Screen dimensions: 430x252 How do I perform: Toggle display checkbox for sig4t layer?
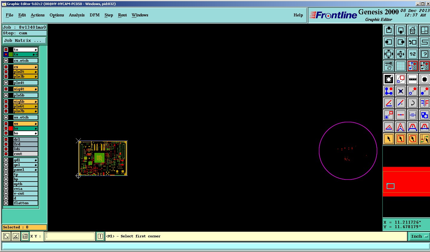pyautogui.click(x=6, y=89)
